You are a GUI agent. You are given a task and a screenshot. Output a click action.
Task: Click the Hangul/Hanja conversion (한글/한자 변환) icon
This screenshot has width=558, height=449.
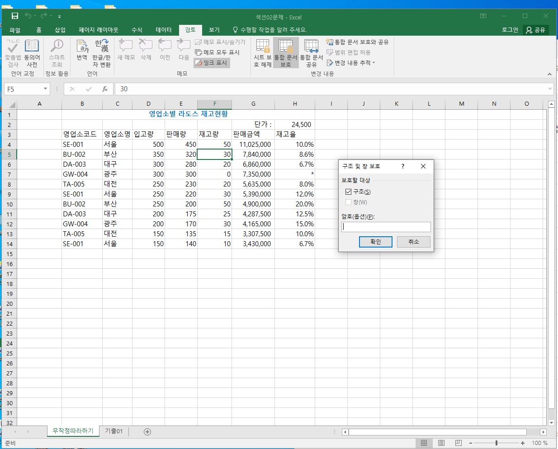[x=101, y=53]
